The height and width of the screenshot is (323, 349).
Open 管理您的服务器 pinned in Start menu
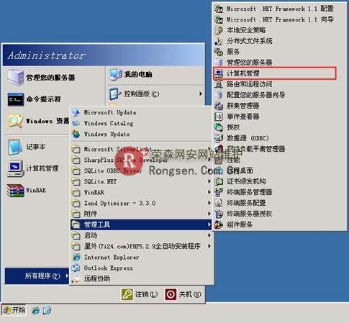tap(41, 78)
